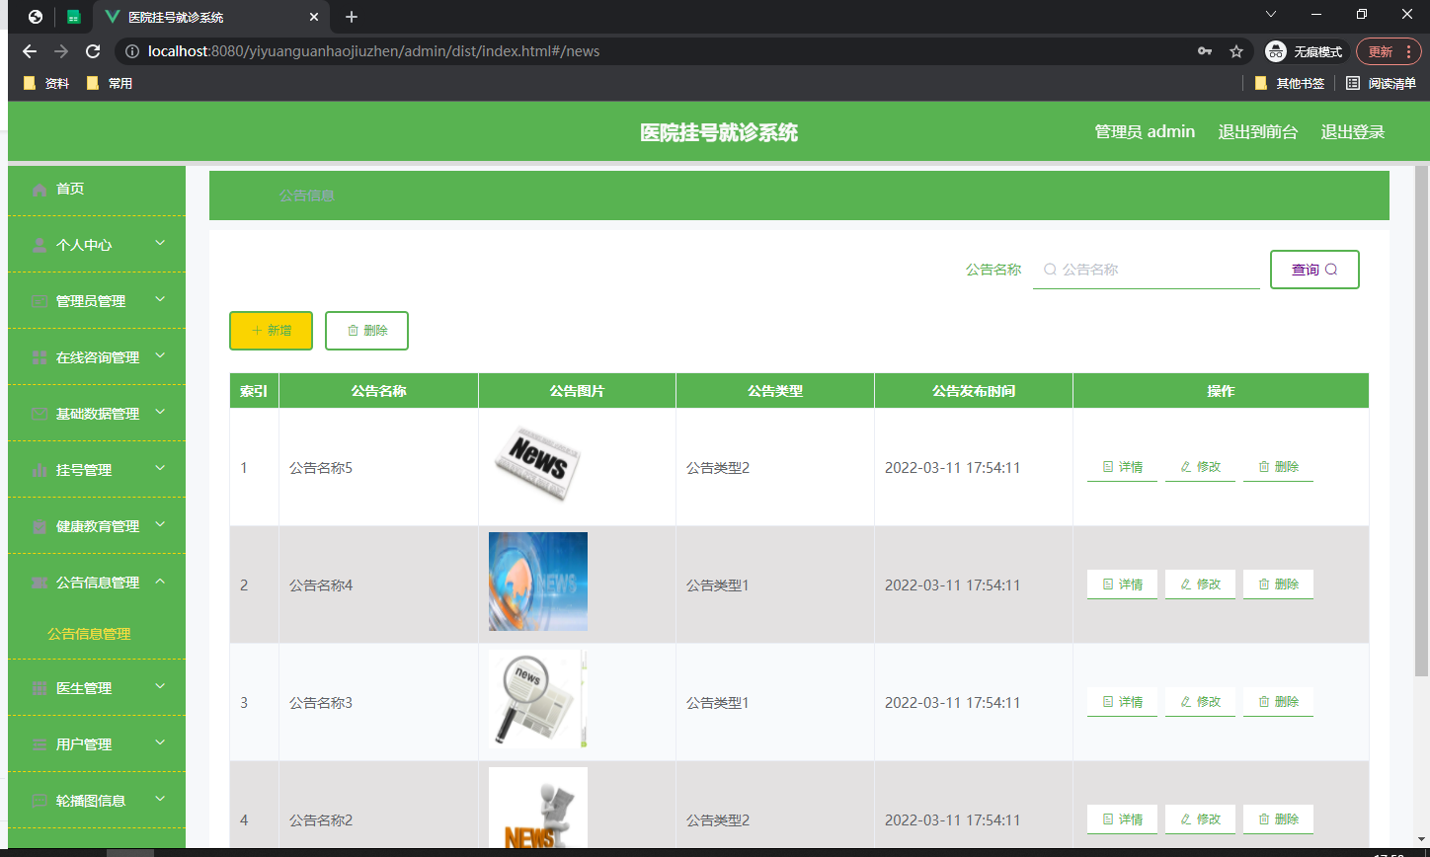Screen dimensions: 1430x857
Task: Click the home icon beside 首页
Action: click(x=40, y=190)
